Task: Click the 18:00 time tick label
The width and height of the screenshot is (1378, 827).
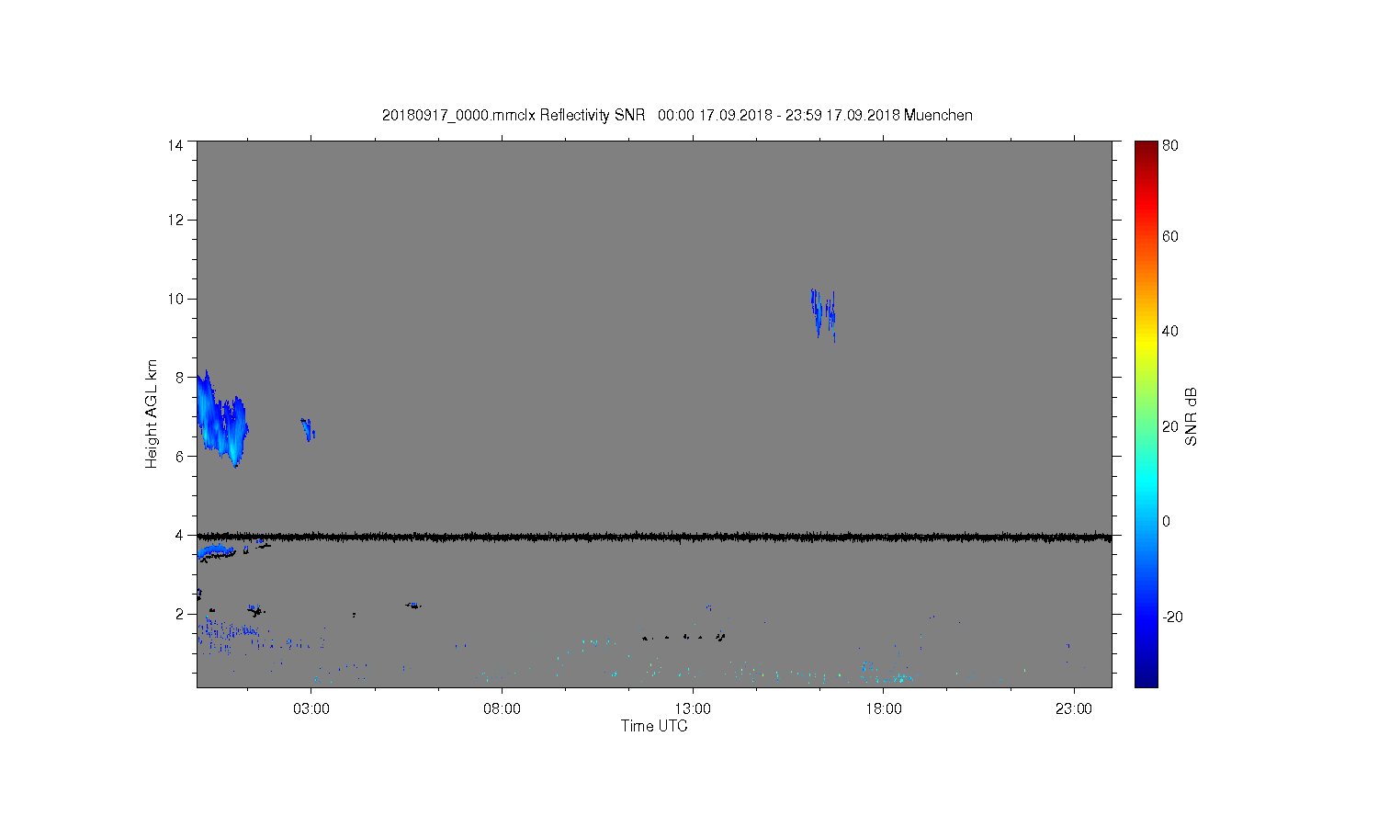Action: [x=884, y=709]
